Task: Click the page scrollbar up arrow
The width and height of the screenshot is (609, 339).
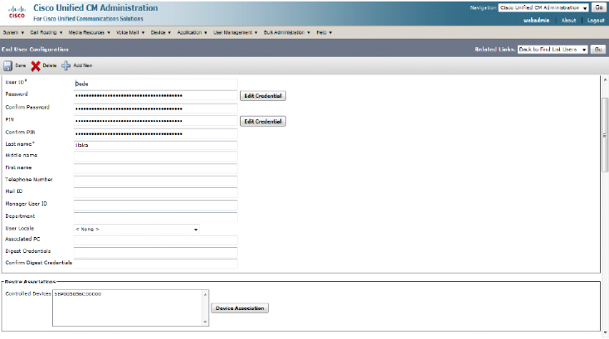Action: [605, 80]
